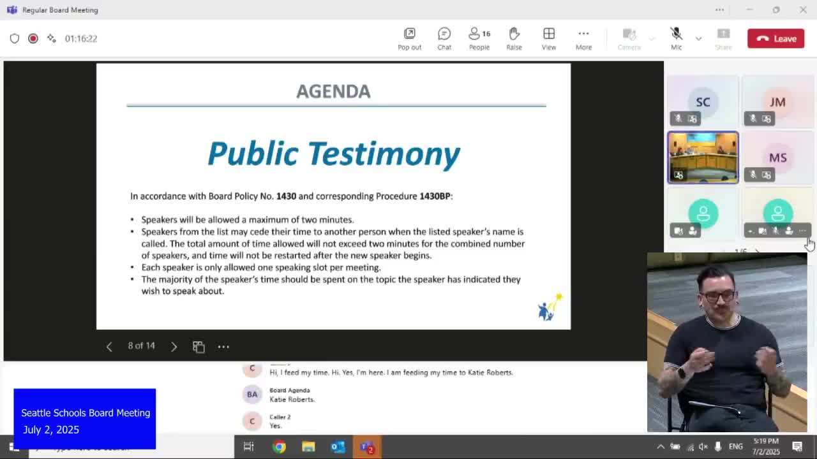This screenshot has width=817, height=459.
Task: Select the boardroom video thumbnail
Action: click(x=703, y=157)
